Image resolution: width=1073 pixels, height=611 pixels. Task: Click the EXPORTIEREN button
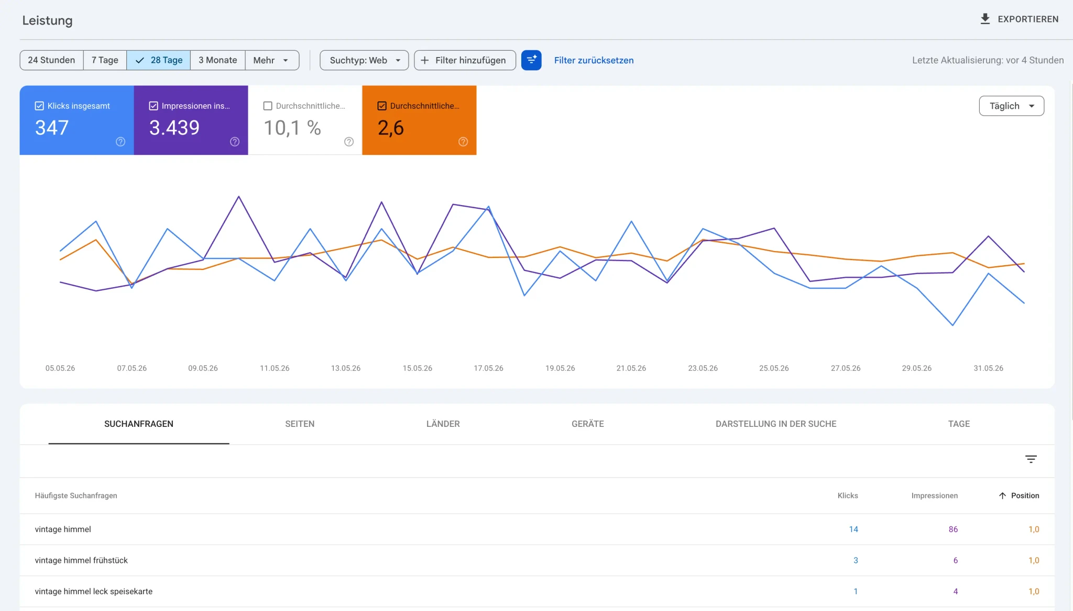[x=1019, y=19]
